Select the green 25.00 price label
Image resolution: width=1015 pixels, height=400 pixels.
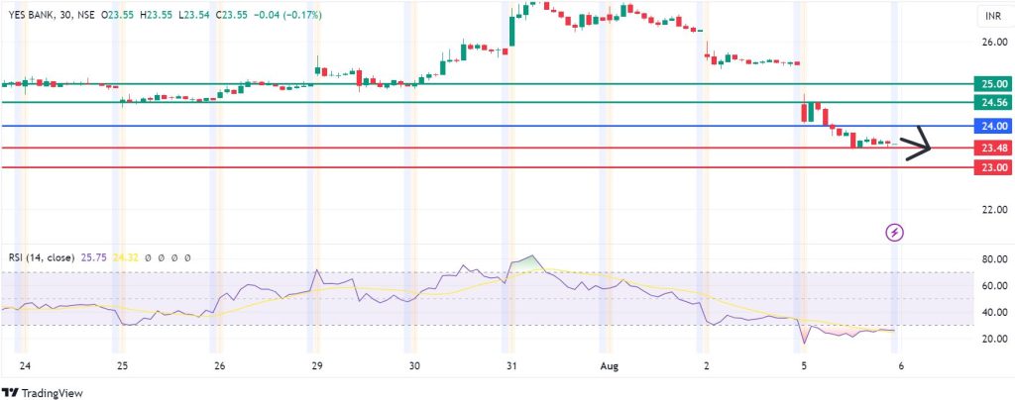993,84
